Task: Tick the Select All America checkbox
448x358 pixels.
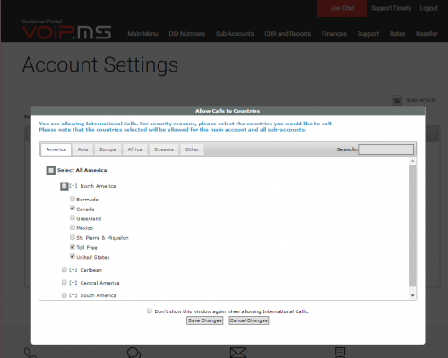Action: [51, 170]
